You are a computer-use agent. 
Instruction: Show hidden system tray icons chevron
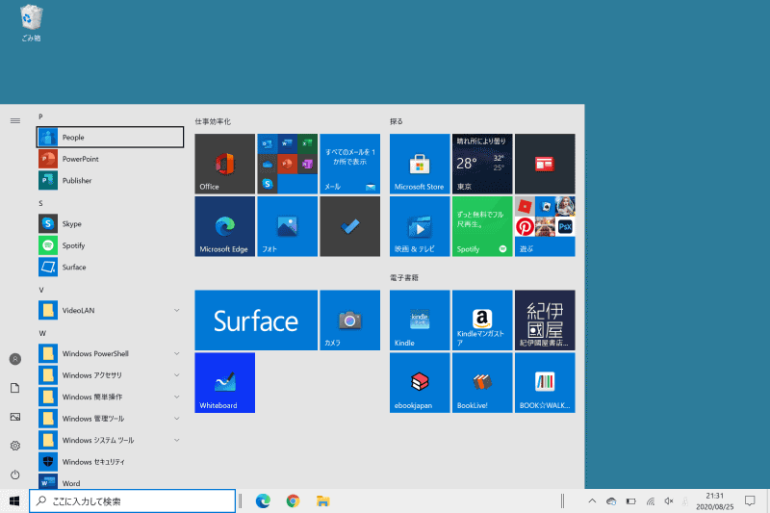coord(592,500)
